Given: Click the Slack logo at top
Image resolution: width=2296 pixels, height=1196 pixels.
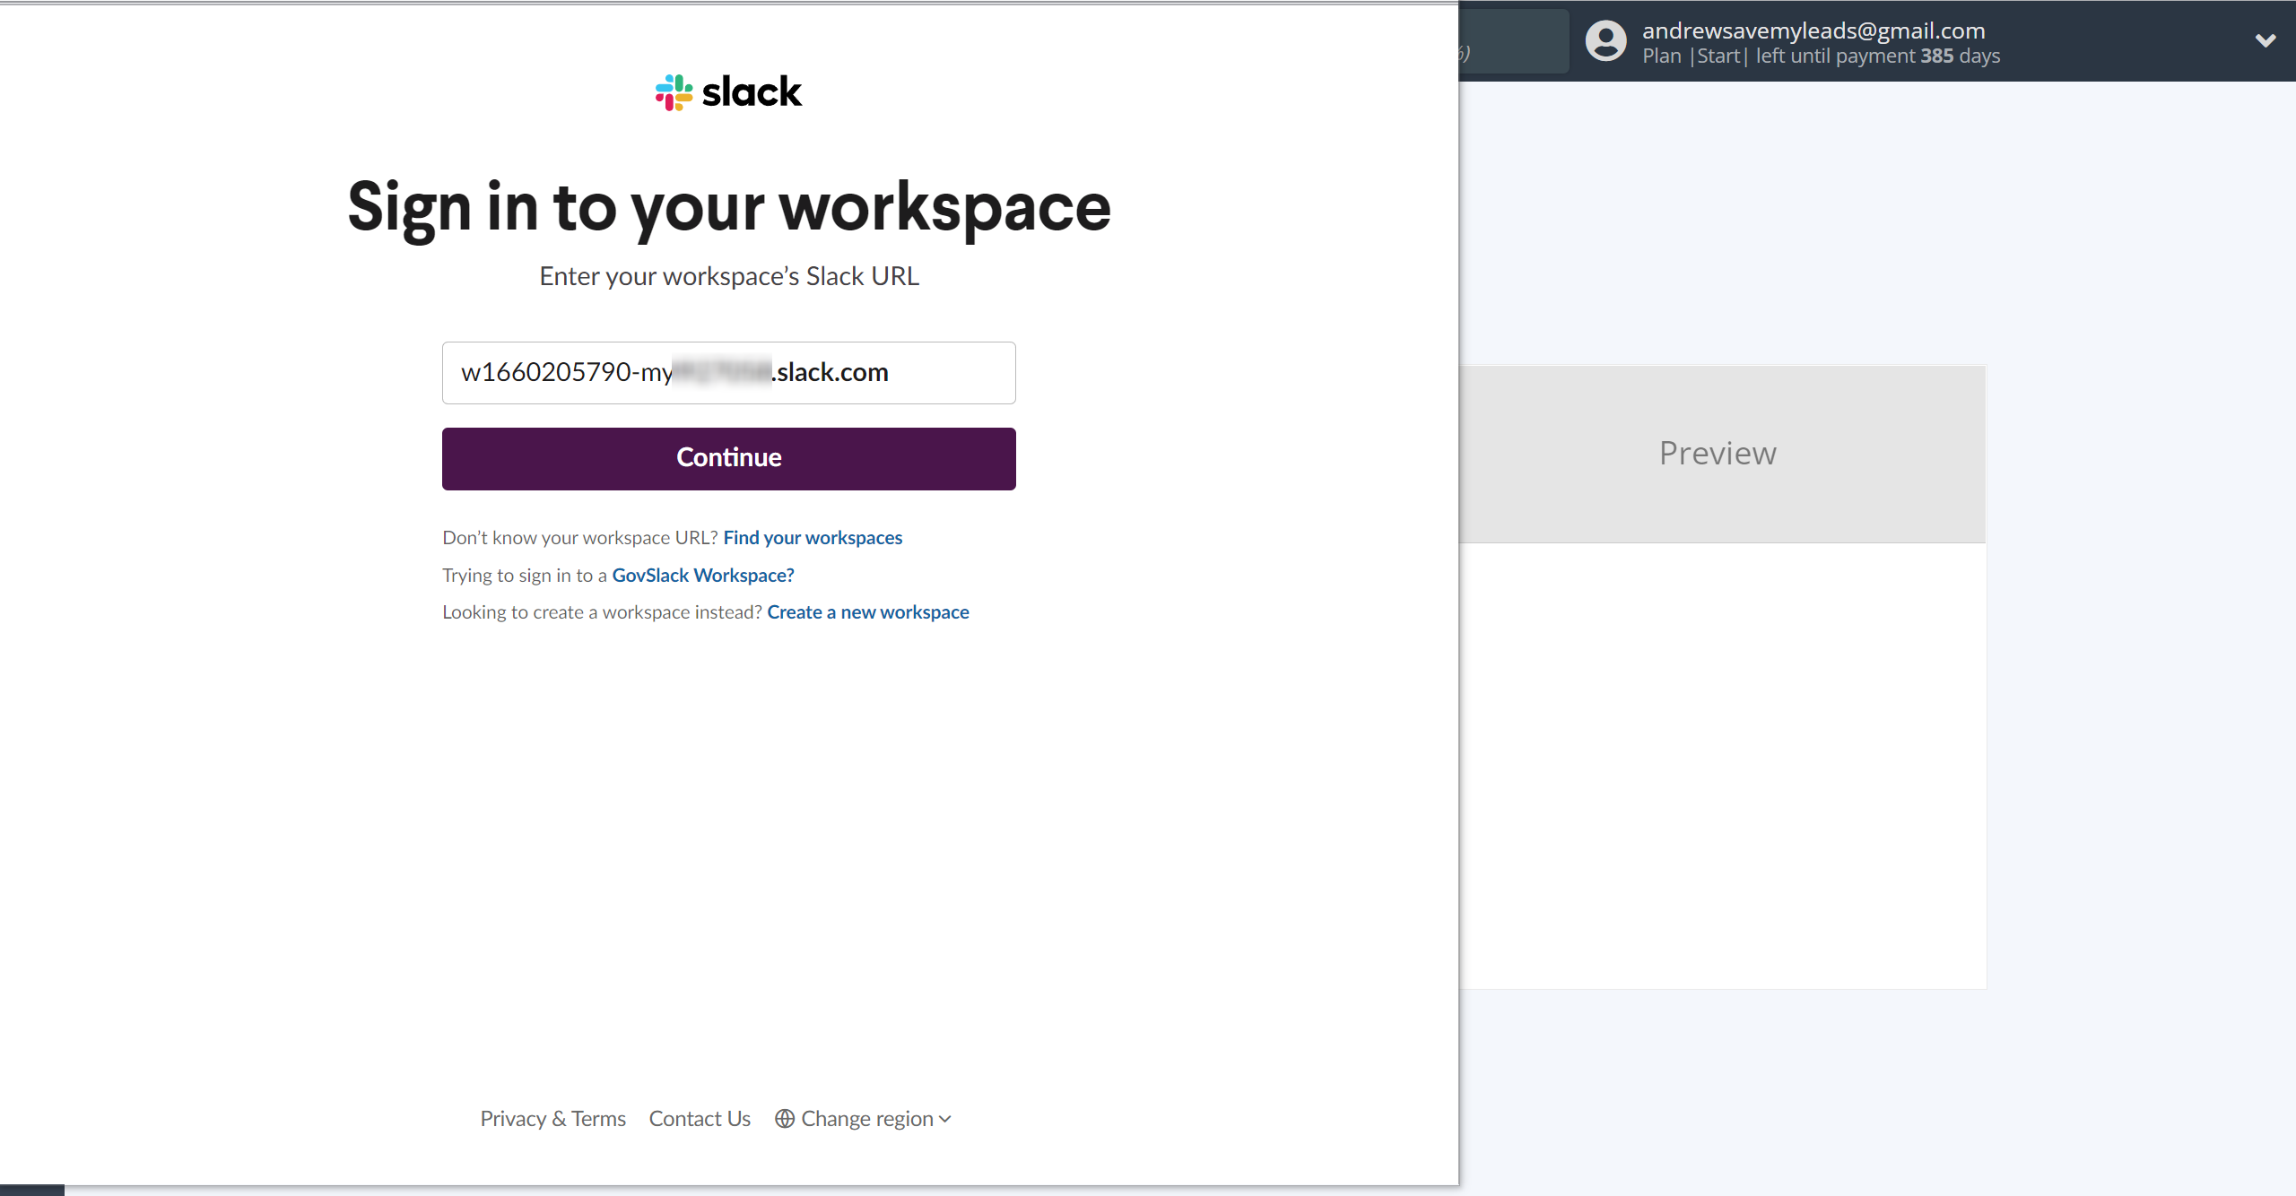Looking at the screenshot, I should coord(728,92).
